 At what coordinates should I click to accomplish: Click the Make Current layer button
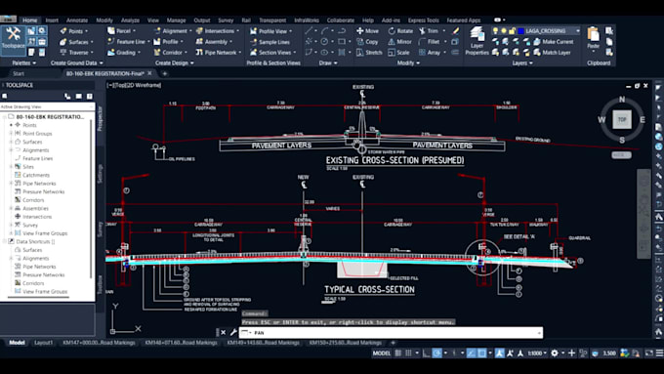(554, 42)
